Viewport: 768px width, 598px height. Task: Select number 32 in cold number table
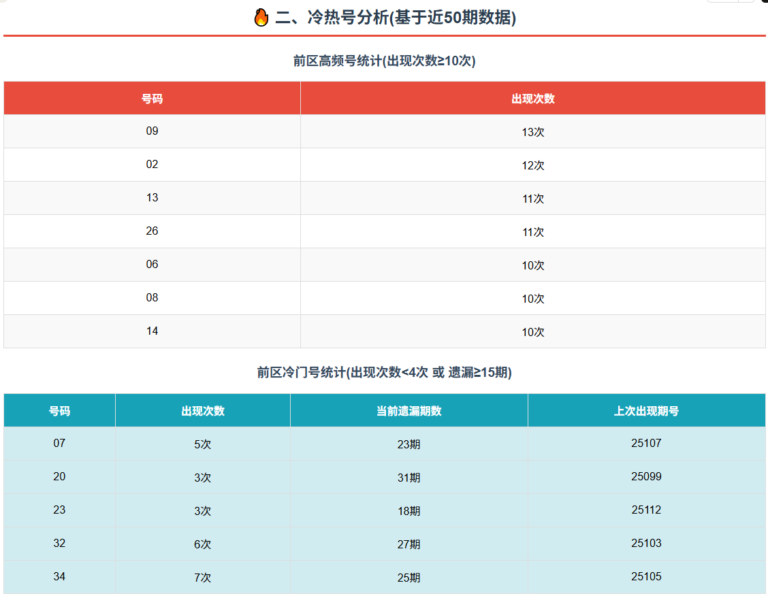click(59, 544)
